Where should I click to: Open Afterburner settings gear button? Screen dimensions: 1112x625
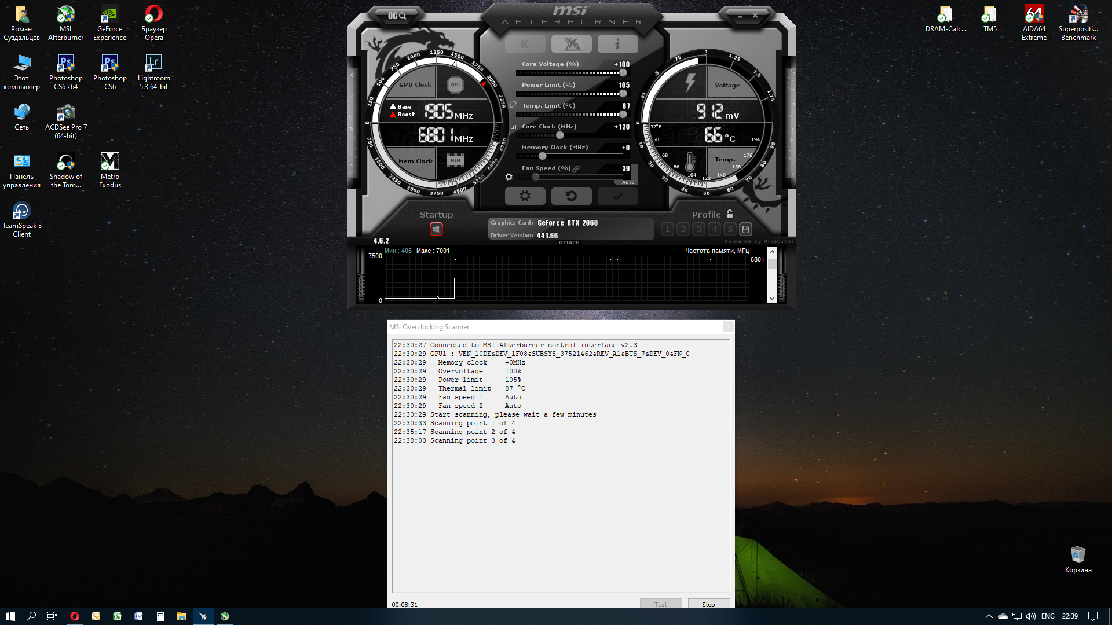pos(525,196)
